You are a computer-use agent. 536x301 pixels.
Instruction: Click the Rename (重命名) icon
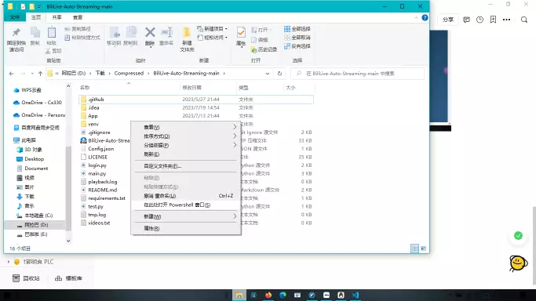pos(166,32)
